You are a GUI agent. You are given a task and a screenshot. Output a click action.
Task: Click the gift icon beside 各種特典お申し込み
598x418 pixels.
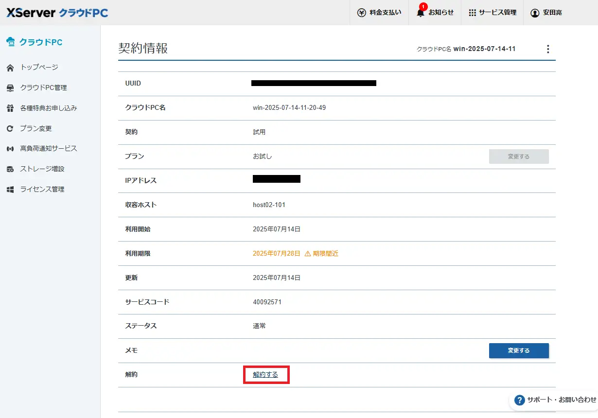point(10,108)
